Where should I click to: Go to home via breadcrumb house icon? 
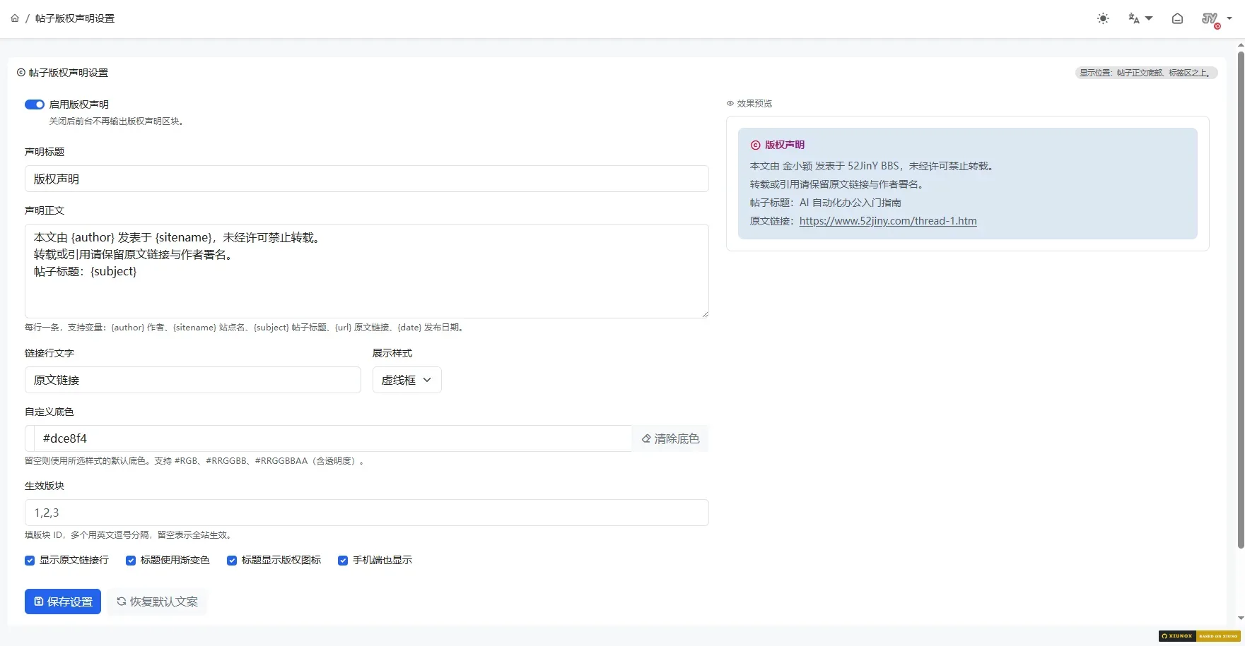pos(15,18)
